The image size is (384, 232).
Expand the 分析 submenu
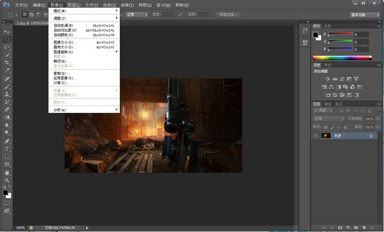[84, 110]
